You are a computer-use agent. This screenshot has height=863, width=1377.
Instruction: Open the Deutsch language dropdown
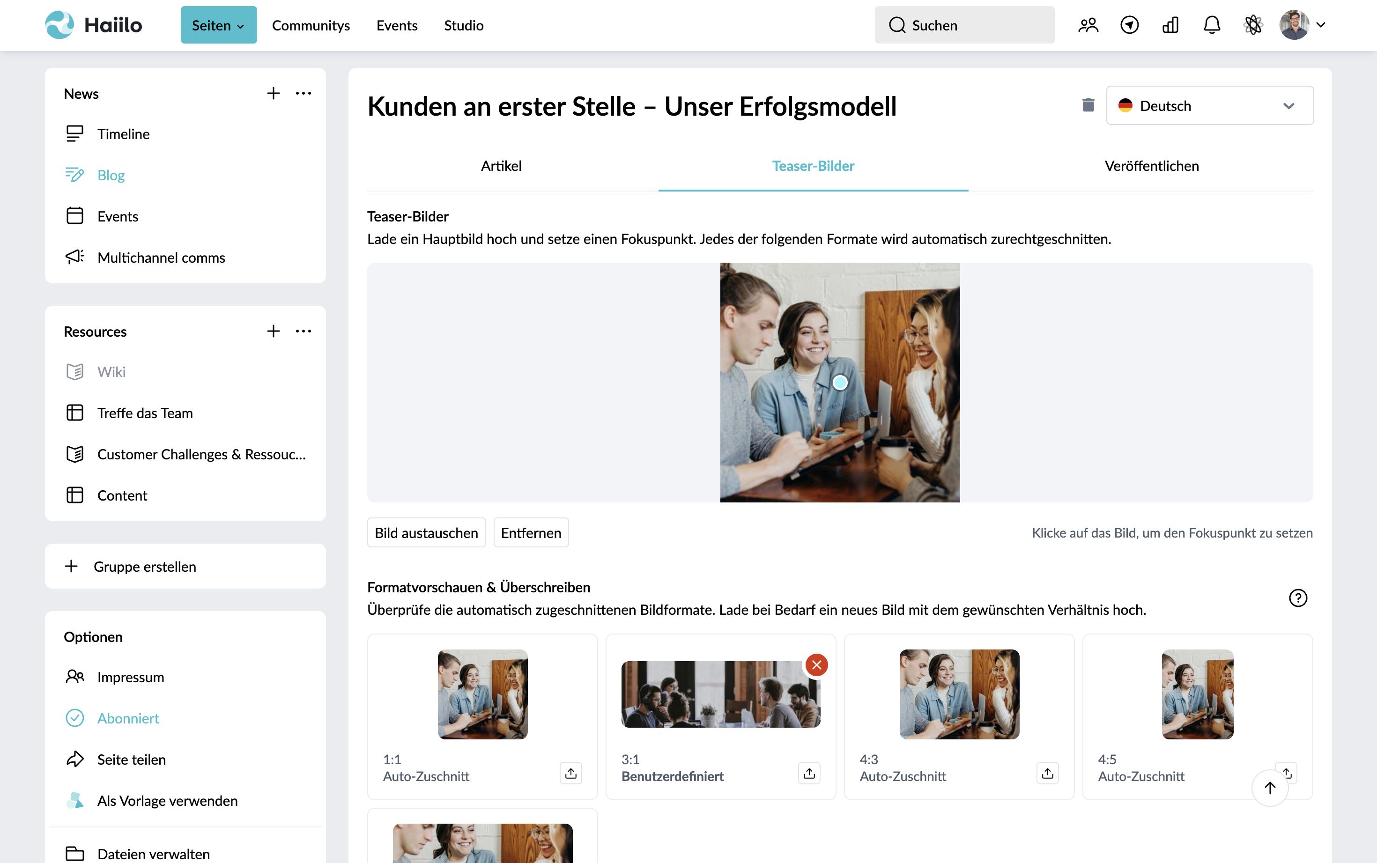click(1210, 105)
